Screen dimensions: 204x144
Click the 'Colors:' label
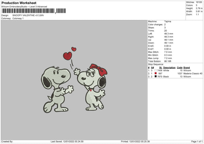pyautogui.click(x=189, y=5)
